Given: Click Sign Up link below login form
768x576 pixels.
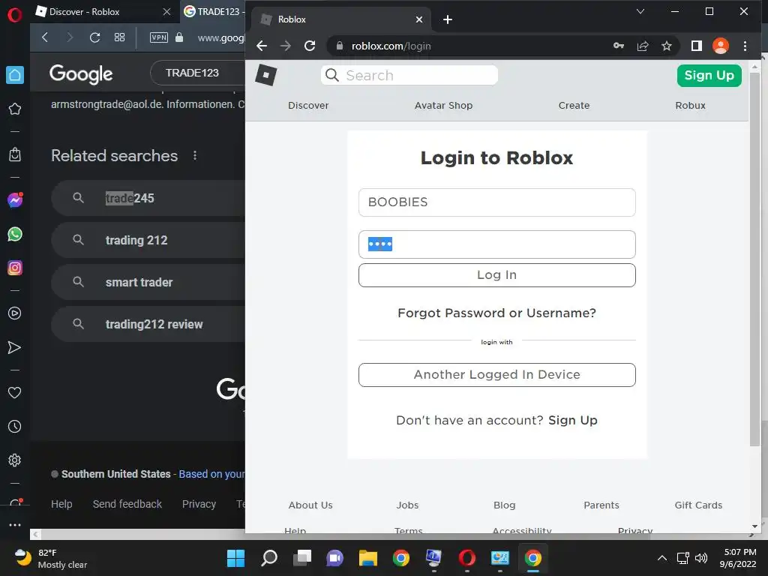Looking at the screenshot, I should [572, 420].
